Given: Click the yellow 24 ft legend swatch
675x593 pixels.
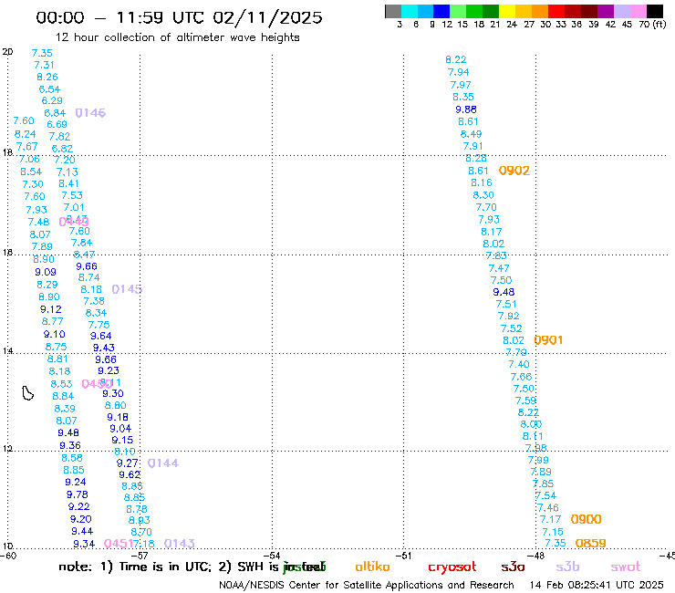Looking at the screenshot, I should (506, 11).
